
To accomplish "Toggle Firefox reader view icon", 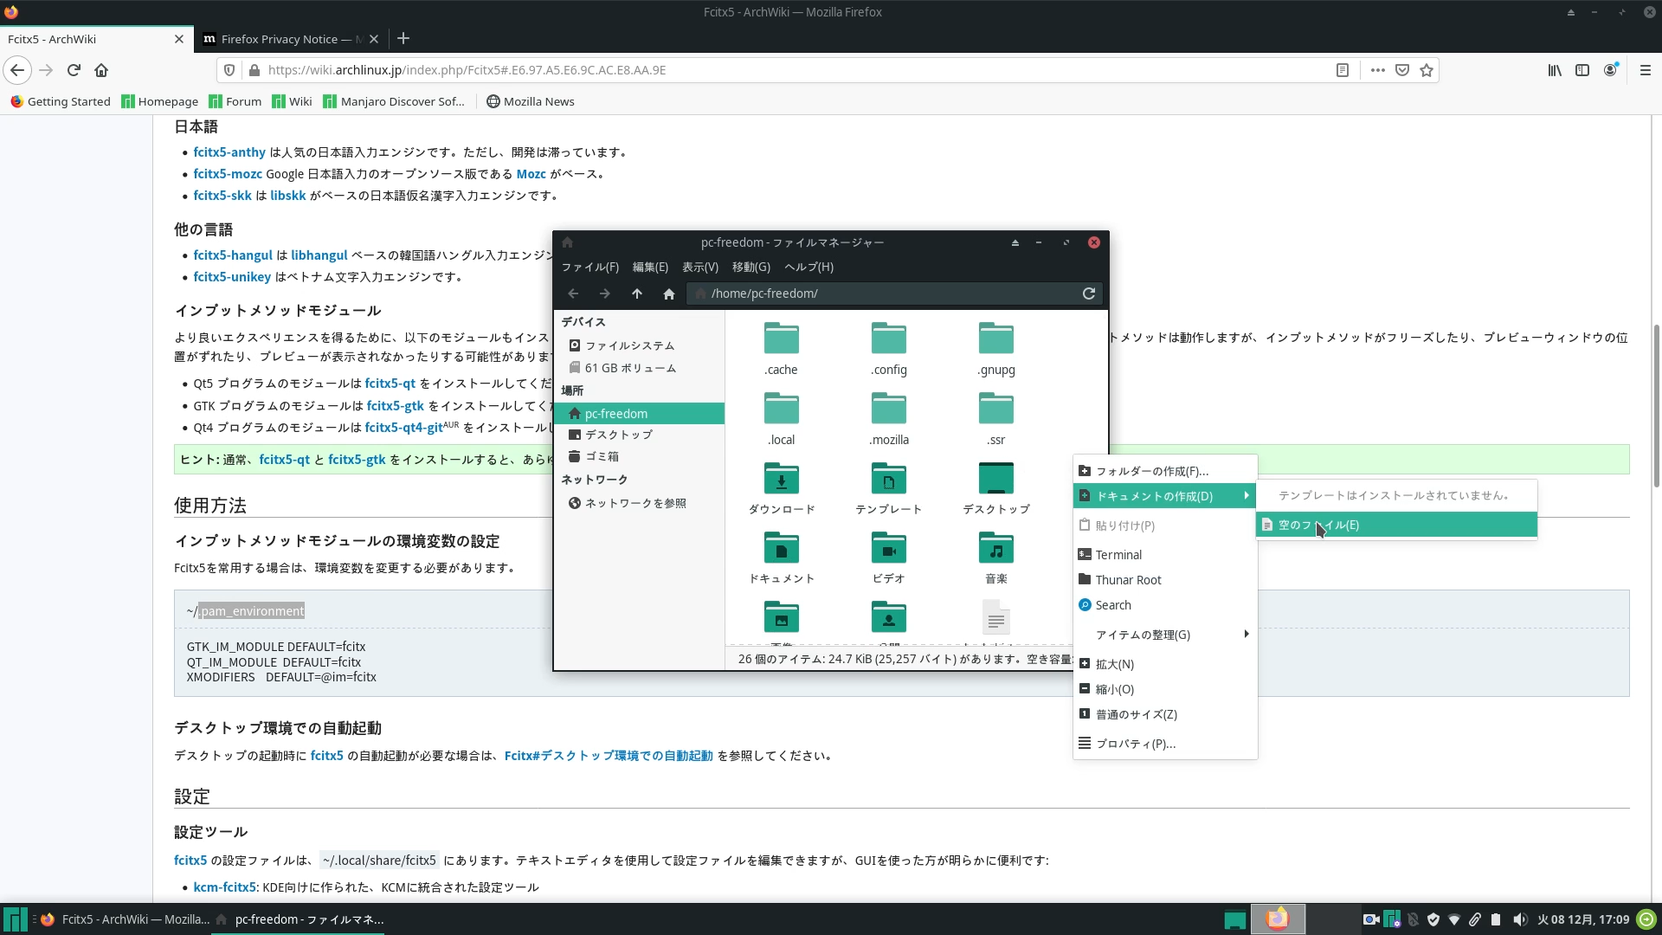I will [1343, 70].
